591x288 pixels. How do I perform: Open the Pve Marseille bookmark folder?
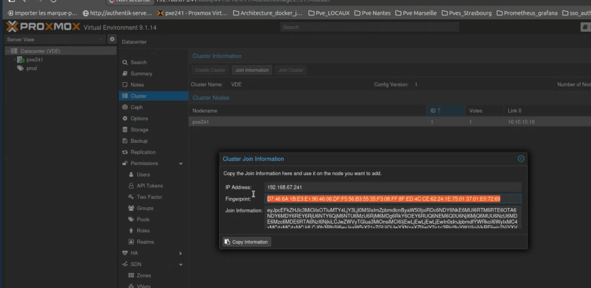click(416, 13)
